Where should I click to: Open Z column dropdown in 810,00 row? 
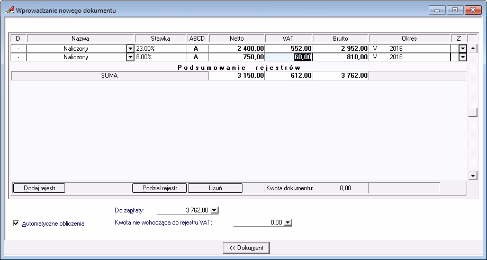coord(463,57)
